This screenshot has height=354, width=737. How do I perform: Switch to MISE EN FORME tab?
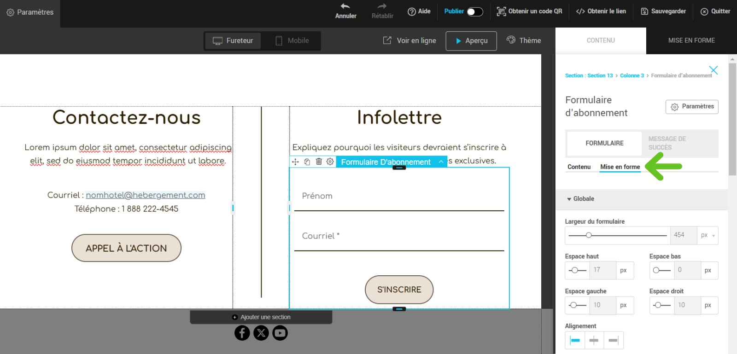[691, 41]
